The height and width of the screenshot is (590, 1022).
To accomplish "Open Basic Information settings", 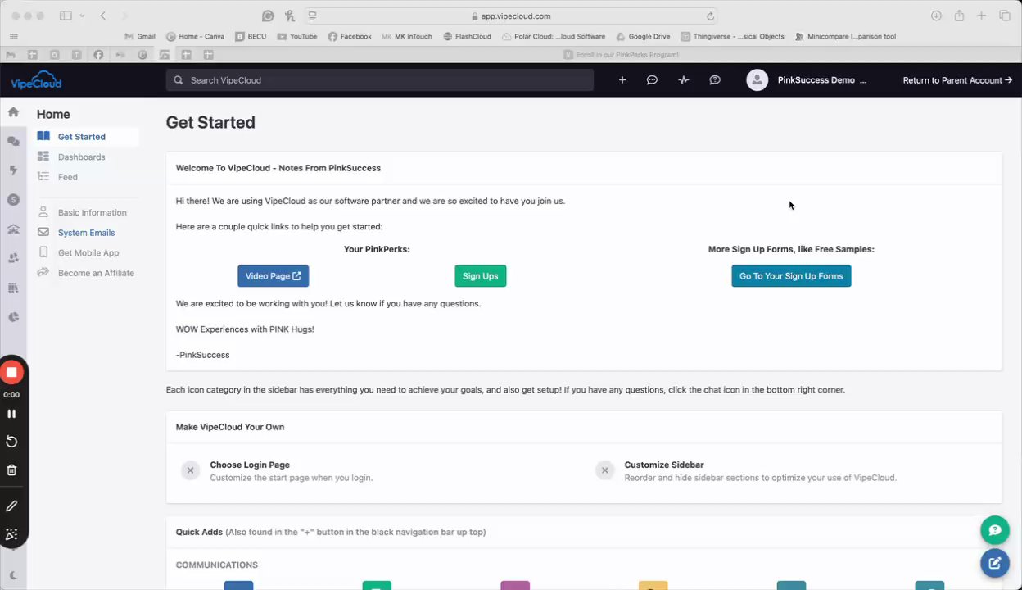I will [x=92, y=213].
